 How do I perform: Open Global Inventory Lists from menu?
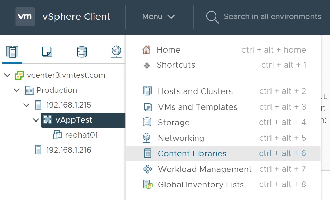[223, 184]
